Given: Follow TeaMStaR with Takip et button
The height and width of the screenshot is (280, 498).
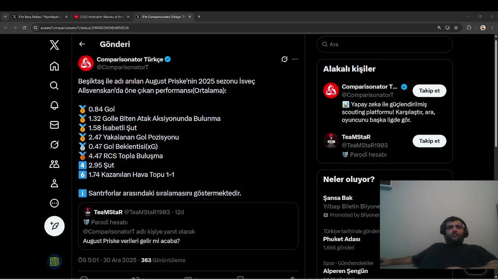Looking at the screenshot, I should pyautogui.click(x=429, y=141).
